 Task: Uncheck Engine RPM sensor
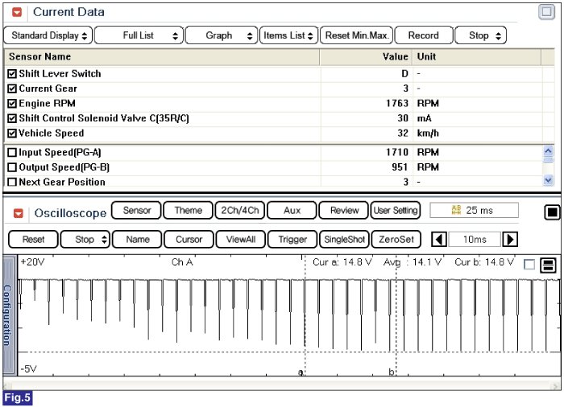pyautogui.click(x=12, y=104)
